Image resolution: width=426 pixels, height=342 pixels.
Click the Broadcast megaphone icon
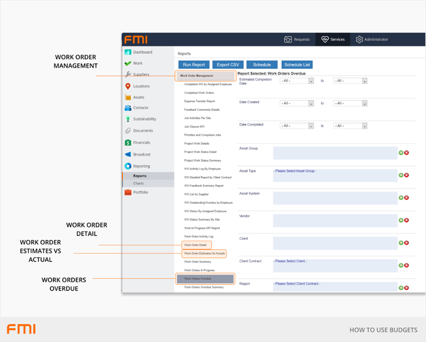[128, 155]
